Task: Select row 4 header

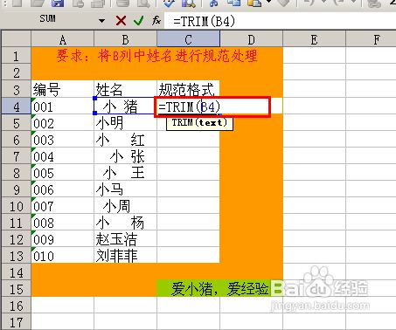Action: click(x=17, y=106)
